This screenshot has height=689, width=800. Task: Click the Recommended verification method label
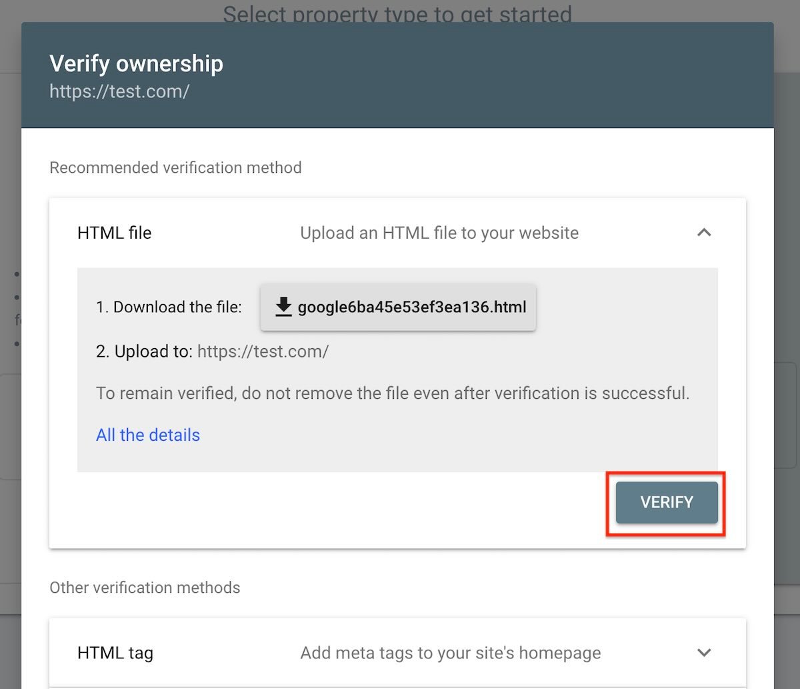tap(175, 167)
